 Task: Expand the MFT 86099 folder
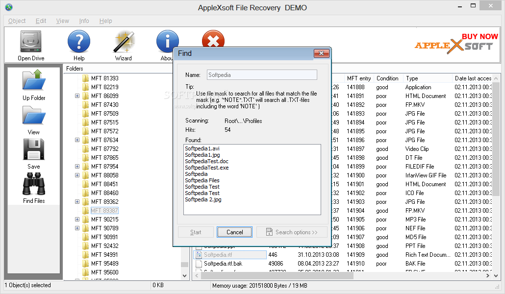(x=77, y=96)
